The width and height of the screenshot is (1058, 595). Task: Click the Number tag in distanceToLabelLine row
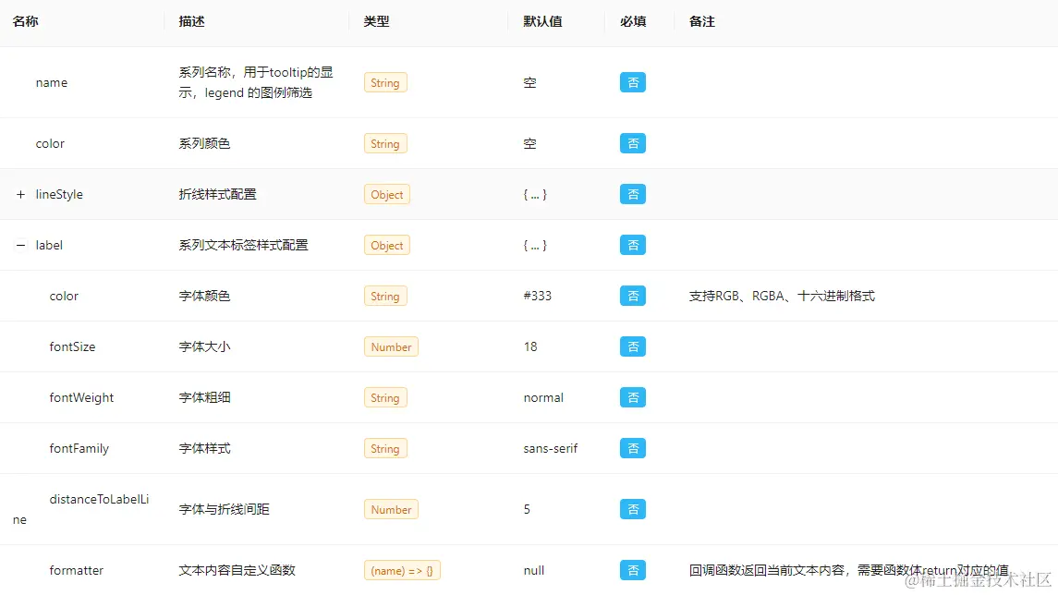click(391, 509)
